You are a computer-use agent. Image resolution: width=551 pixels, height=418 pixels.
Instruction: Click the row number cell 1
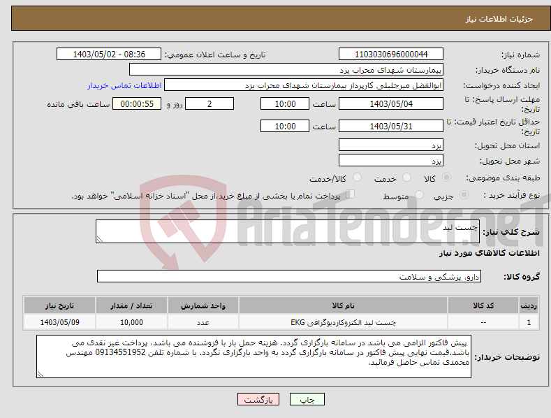tap(529, 322)
